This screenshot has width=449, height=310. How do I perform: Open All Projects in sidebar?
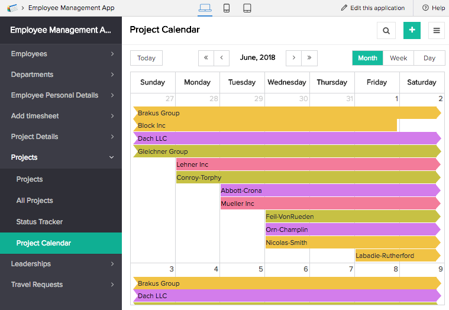click(x=35, y=201)
